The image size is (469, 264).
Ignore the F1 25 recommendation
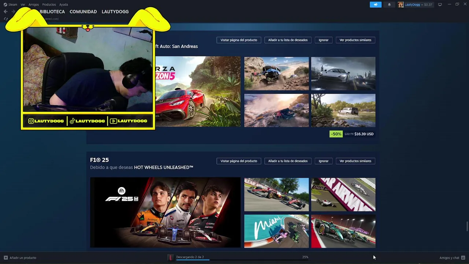coord(324,161)
